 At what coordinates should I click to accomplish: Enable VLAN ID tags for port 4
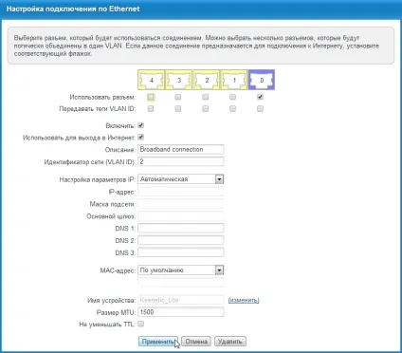151,109
